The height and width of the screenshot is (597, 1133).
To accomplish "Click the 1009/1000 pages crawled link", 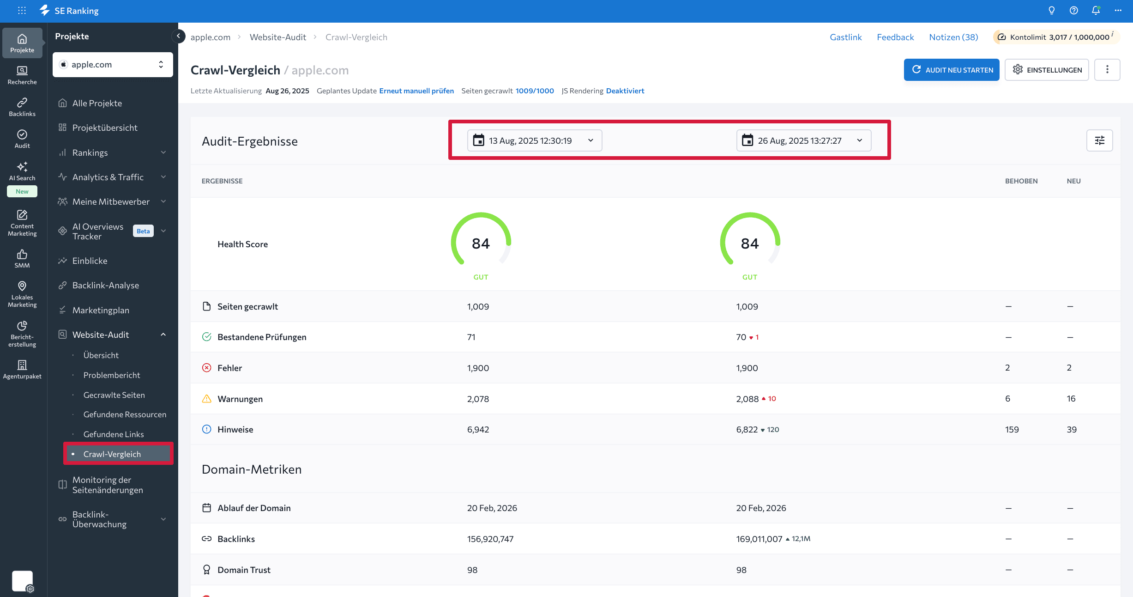I will pos(535,91).
